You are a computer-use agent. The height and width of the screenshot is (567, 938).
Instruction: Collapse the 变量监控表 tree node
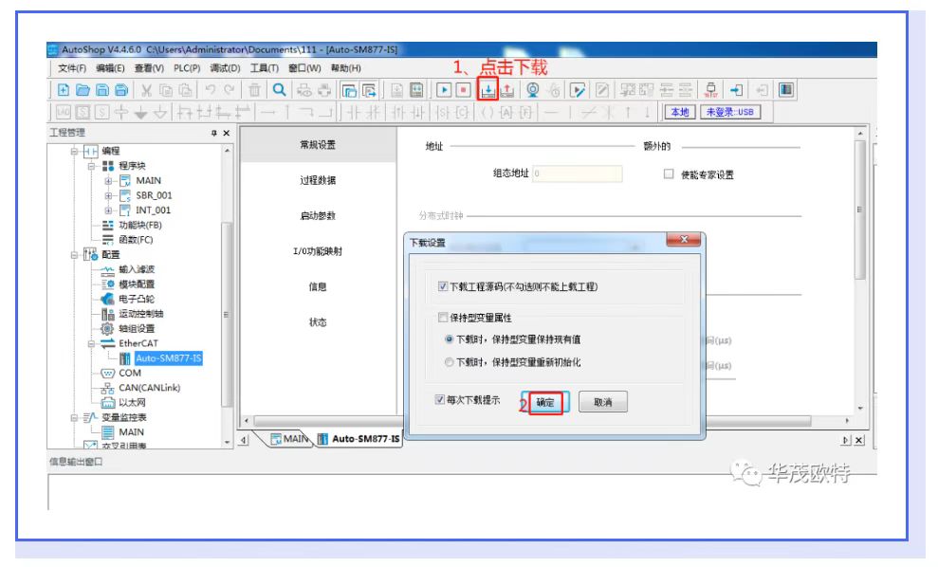coord(74,417)
